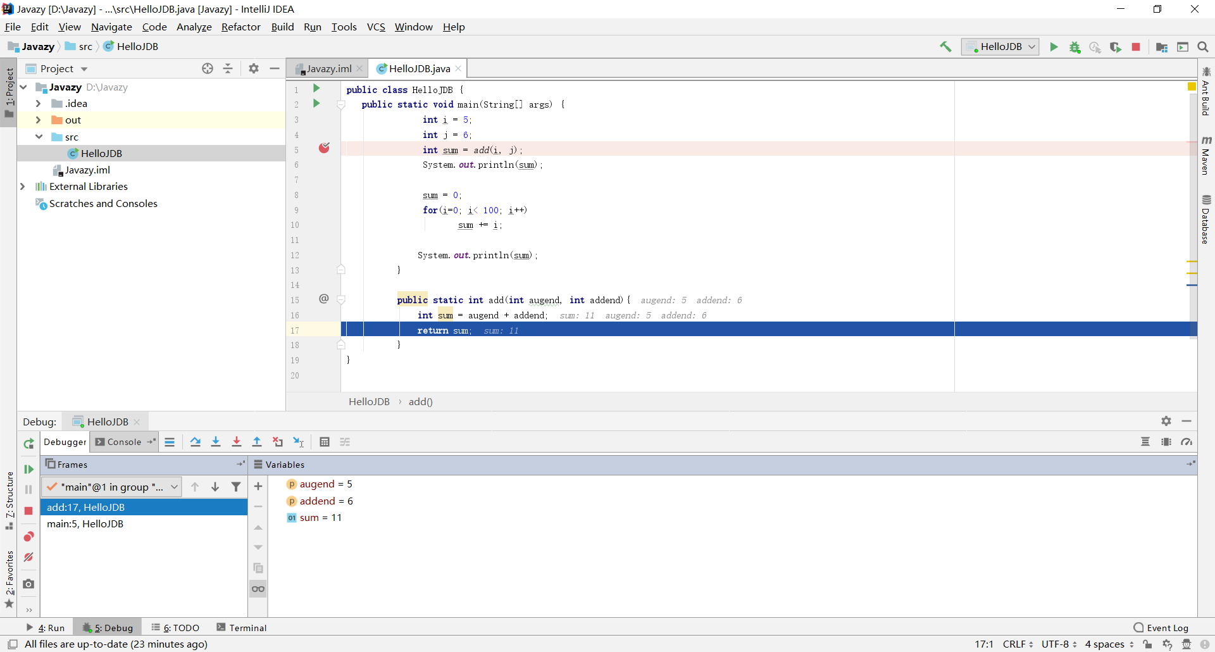Click the filter icon in Frames panel
Screen dimensions: 1215x652
pyautogui.click(x=236, y=487)
